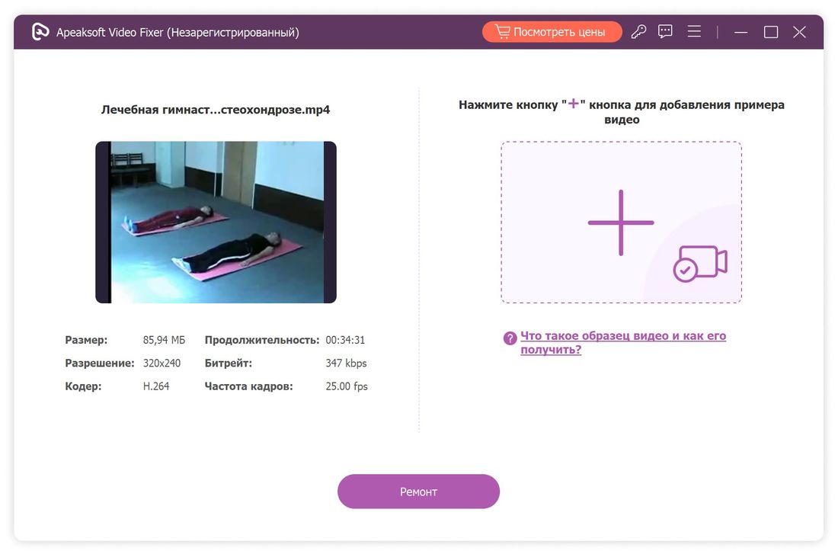The image size is (838, 554).
Task: Click the question mark help icon
Action: coord(509,337)
